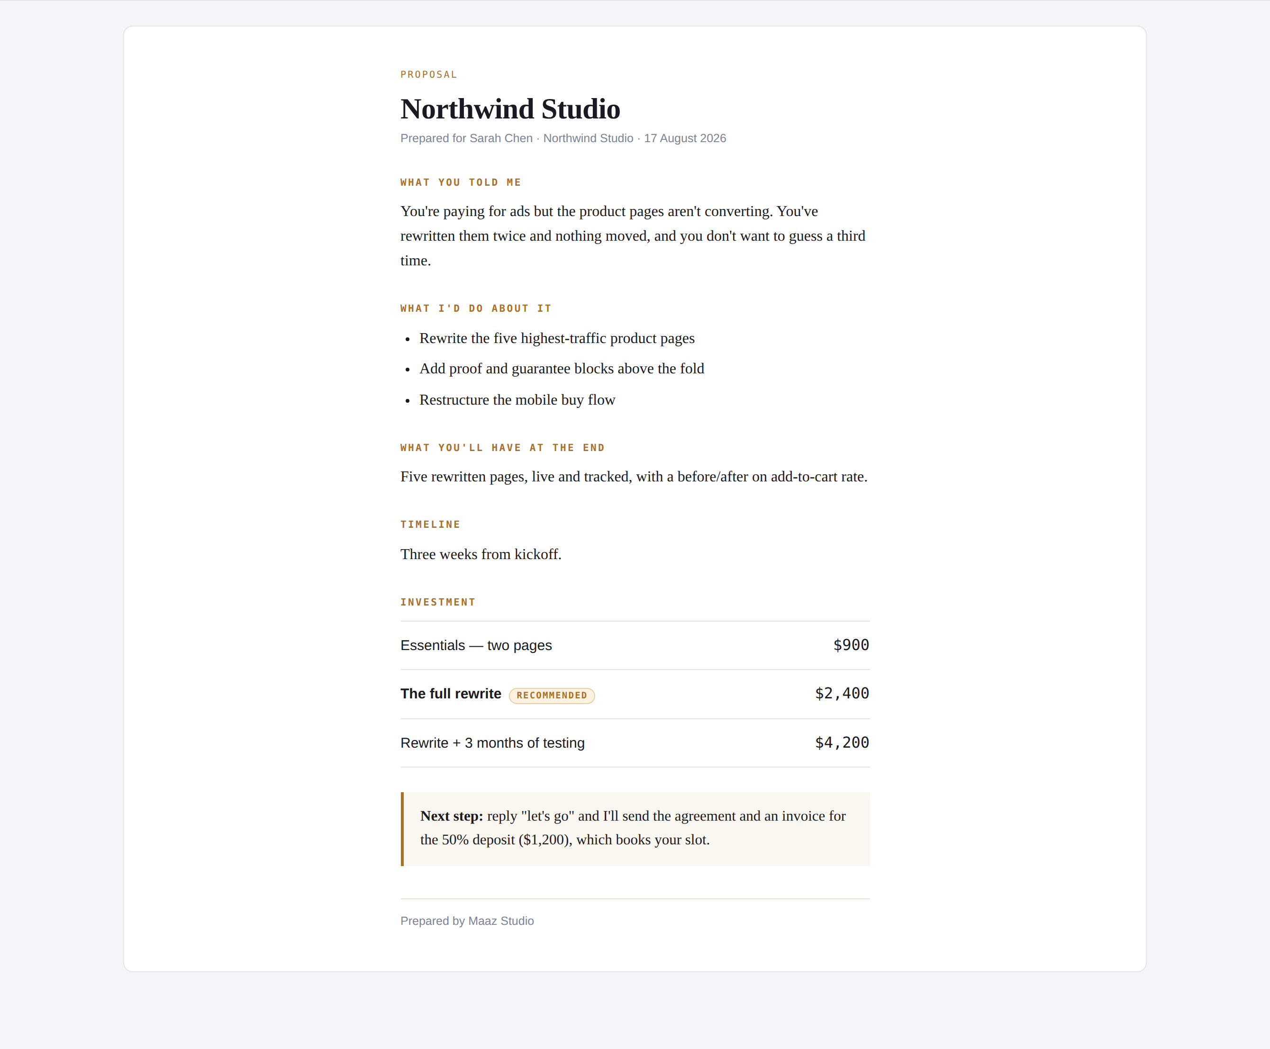The width and height of the screenshot is (1270, 1049).
Task: Select the 'Rewrite the five highest-traffic product pages' bullet
Action: 557,338
